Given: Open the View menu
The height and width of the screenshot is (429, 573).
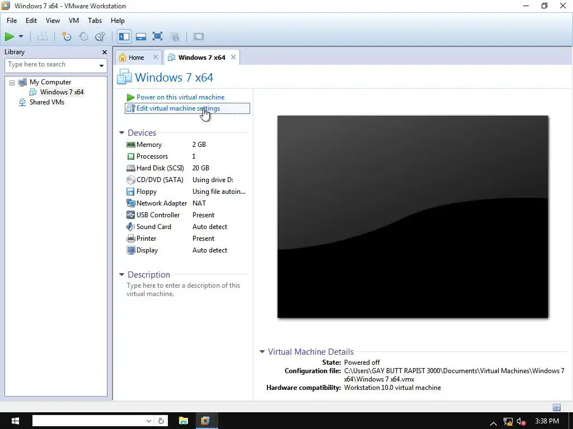Looking at the screenshot, I should click(53, 21).
